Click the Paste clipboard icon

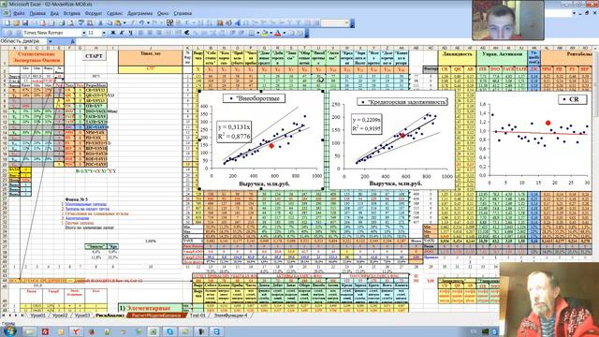[x=117, y=23]
